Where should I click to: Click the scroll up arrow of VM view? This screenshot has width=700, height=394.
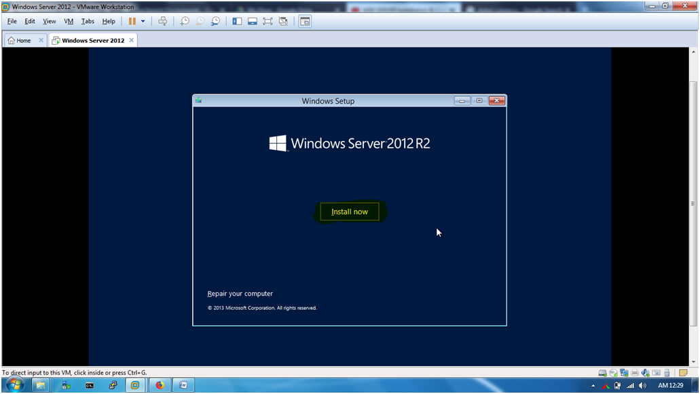[693, 52]
